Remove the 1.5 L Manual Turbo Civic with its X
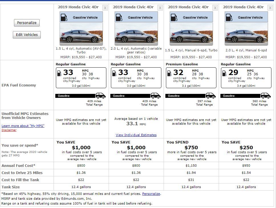This screenshot has height=208, width=276. pyautogui.click(x=215, y=8)
